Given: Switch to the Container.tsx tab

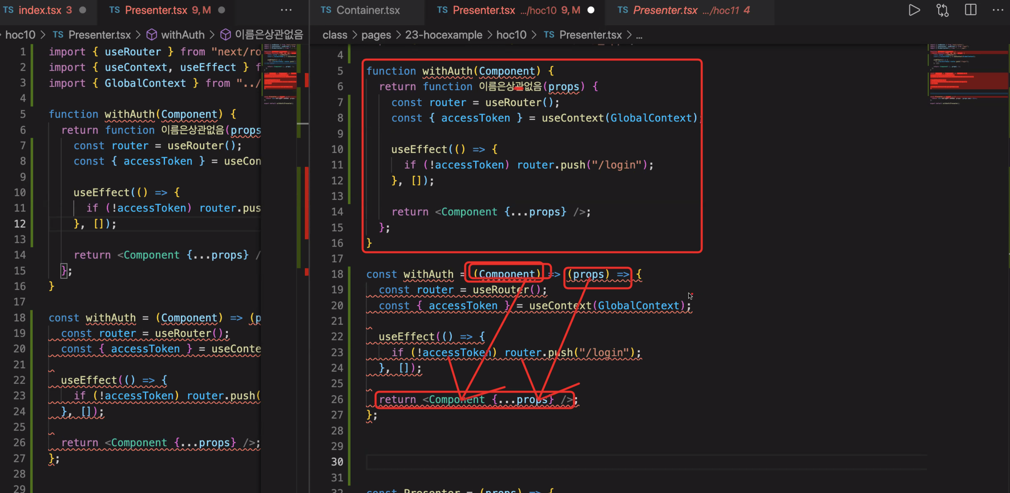Looking at the screenshot, I should click(x=368, y=10).
